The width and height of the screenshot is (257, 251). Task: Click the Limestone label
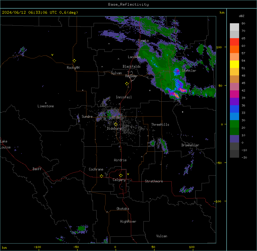[x=46, y=106]
